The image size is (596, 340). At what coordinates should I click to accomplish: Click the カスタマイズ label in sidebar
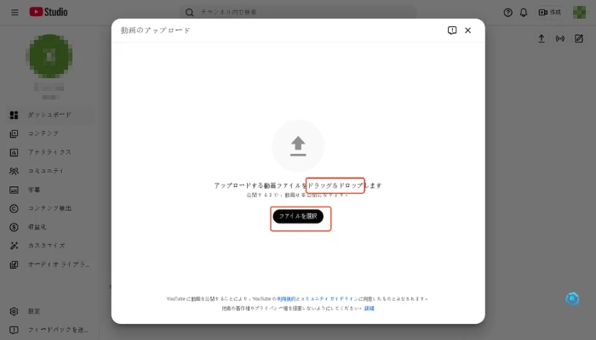(46, 246)
